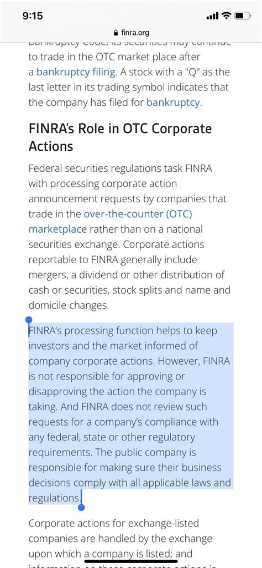Open the over-the-counter (OTC) link
Viewport: 262px width, 568px height.
click(x=138, y=214)
